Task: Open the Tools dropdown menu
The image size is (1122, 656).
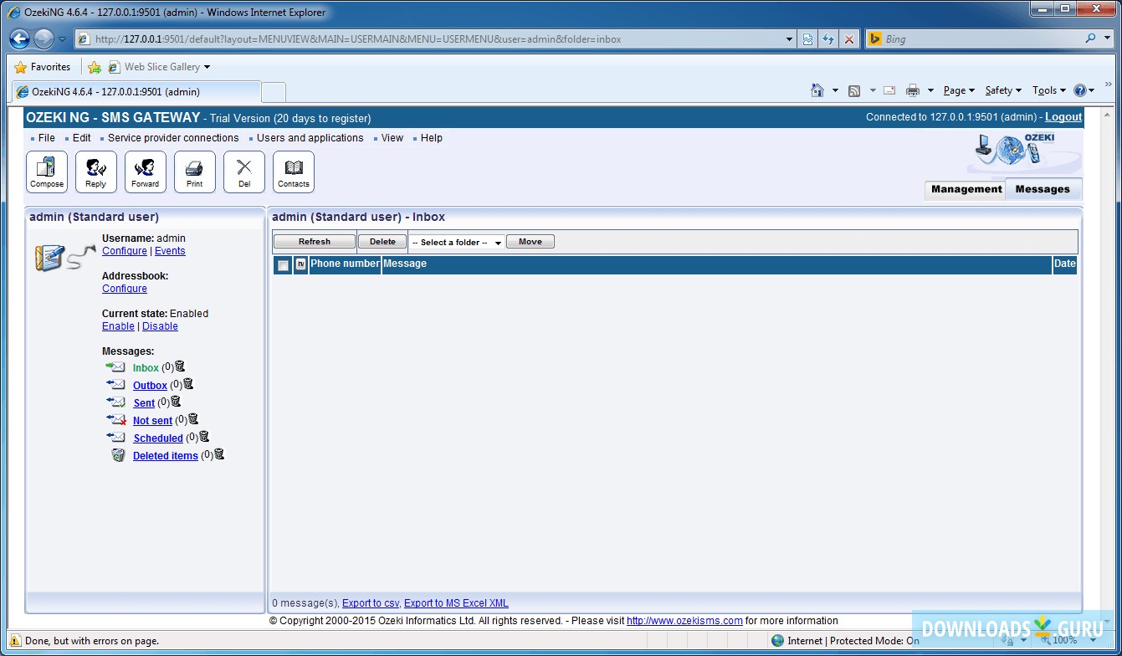Action: pyautogui.click(x=1049, y=90)
